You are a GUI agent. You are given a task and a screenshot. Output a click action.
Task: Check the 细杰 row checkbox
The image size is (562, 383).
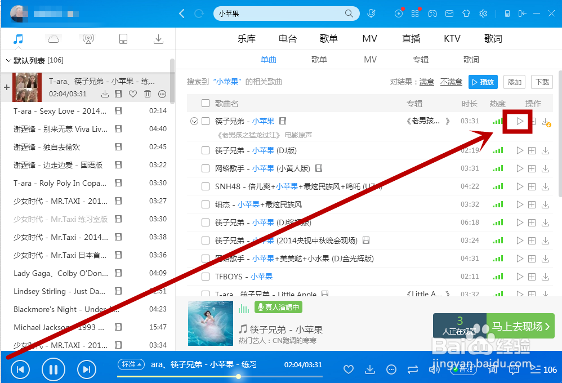point(206,204)
